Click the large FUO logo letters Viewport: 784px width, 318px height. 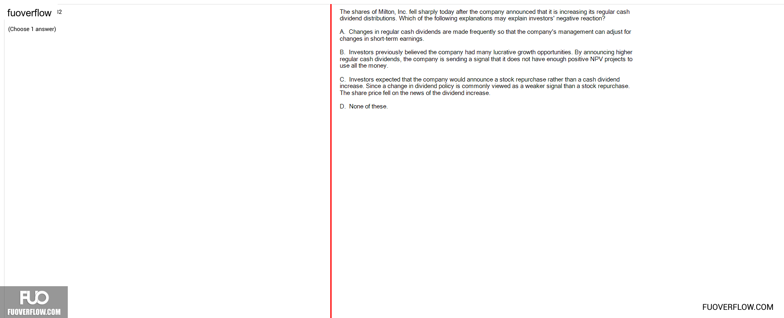(34, 298)
